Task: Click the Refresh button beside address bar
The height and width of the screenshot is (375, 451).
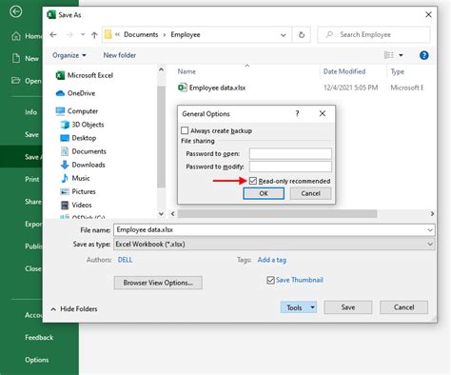Action: pos(302,34)
